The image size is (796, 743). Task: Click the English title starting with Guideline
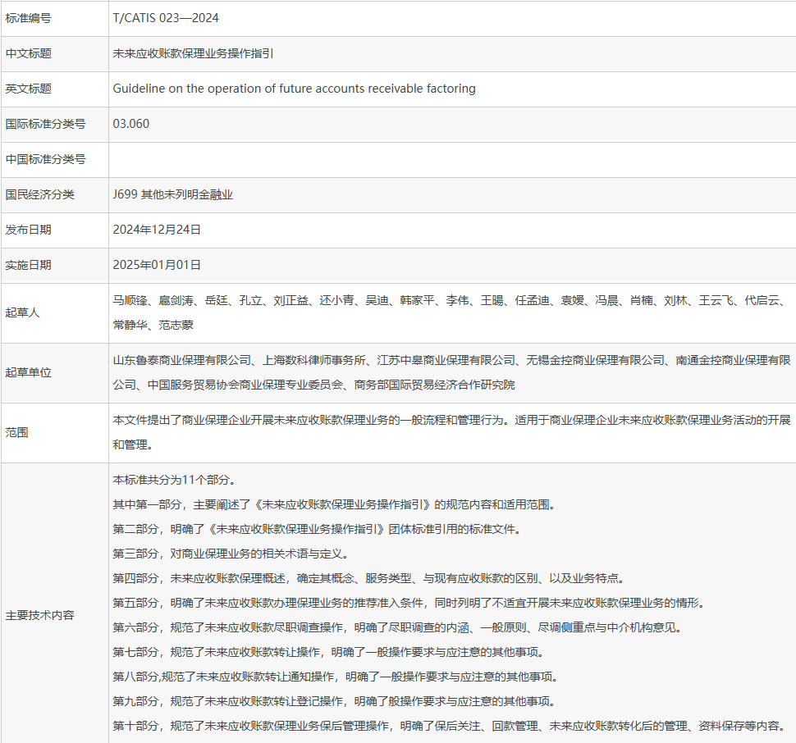click(x=294, y=89)
